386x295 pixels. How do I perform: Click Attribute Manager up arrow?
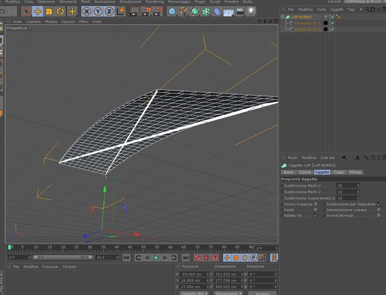tap(358, 157)
